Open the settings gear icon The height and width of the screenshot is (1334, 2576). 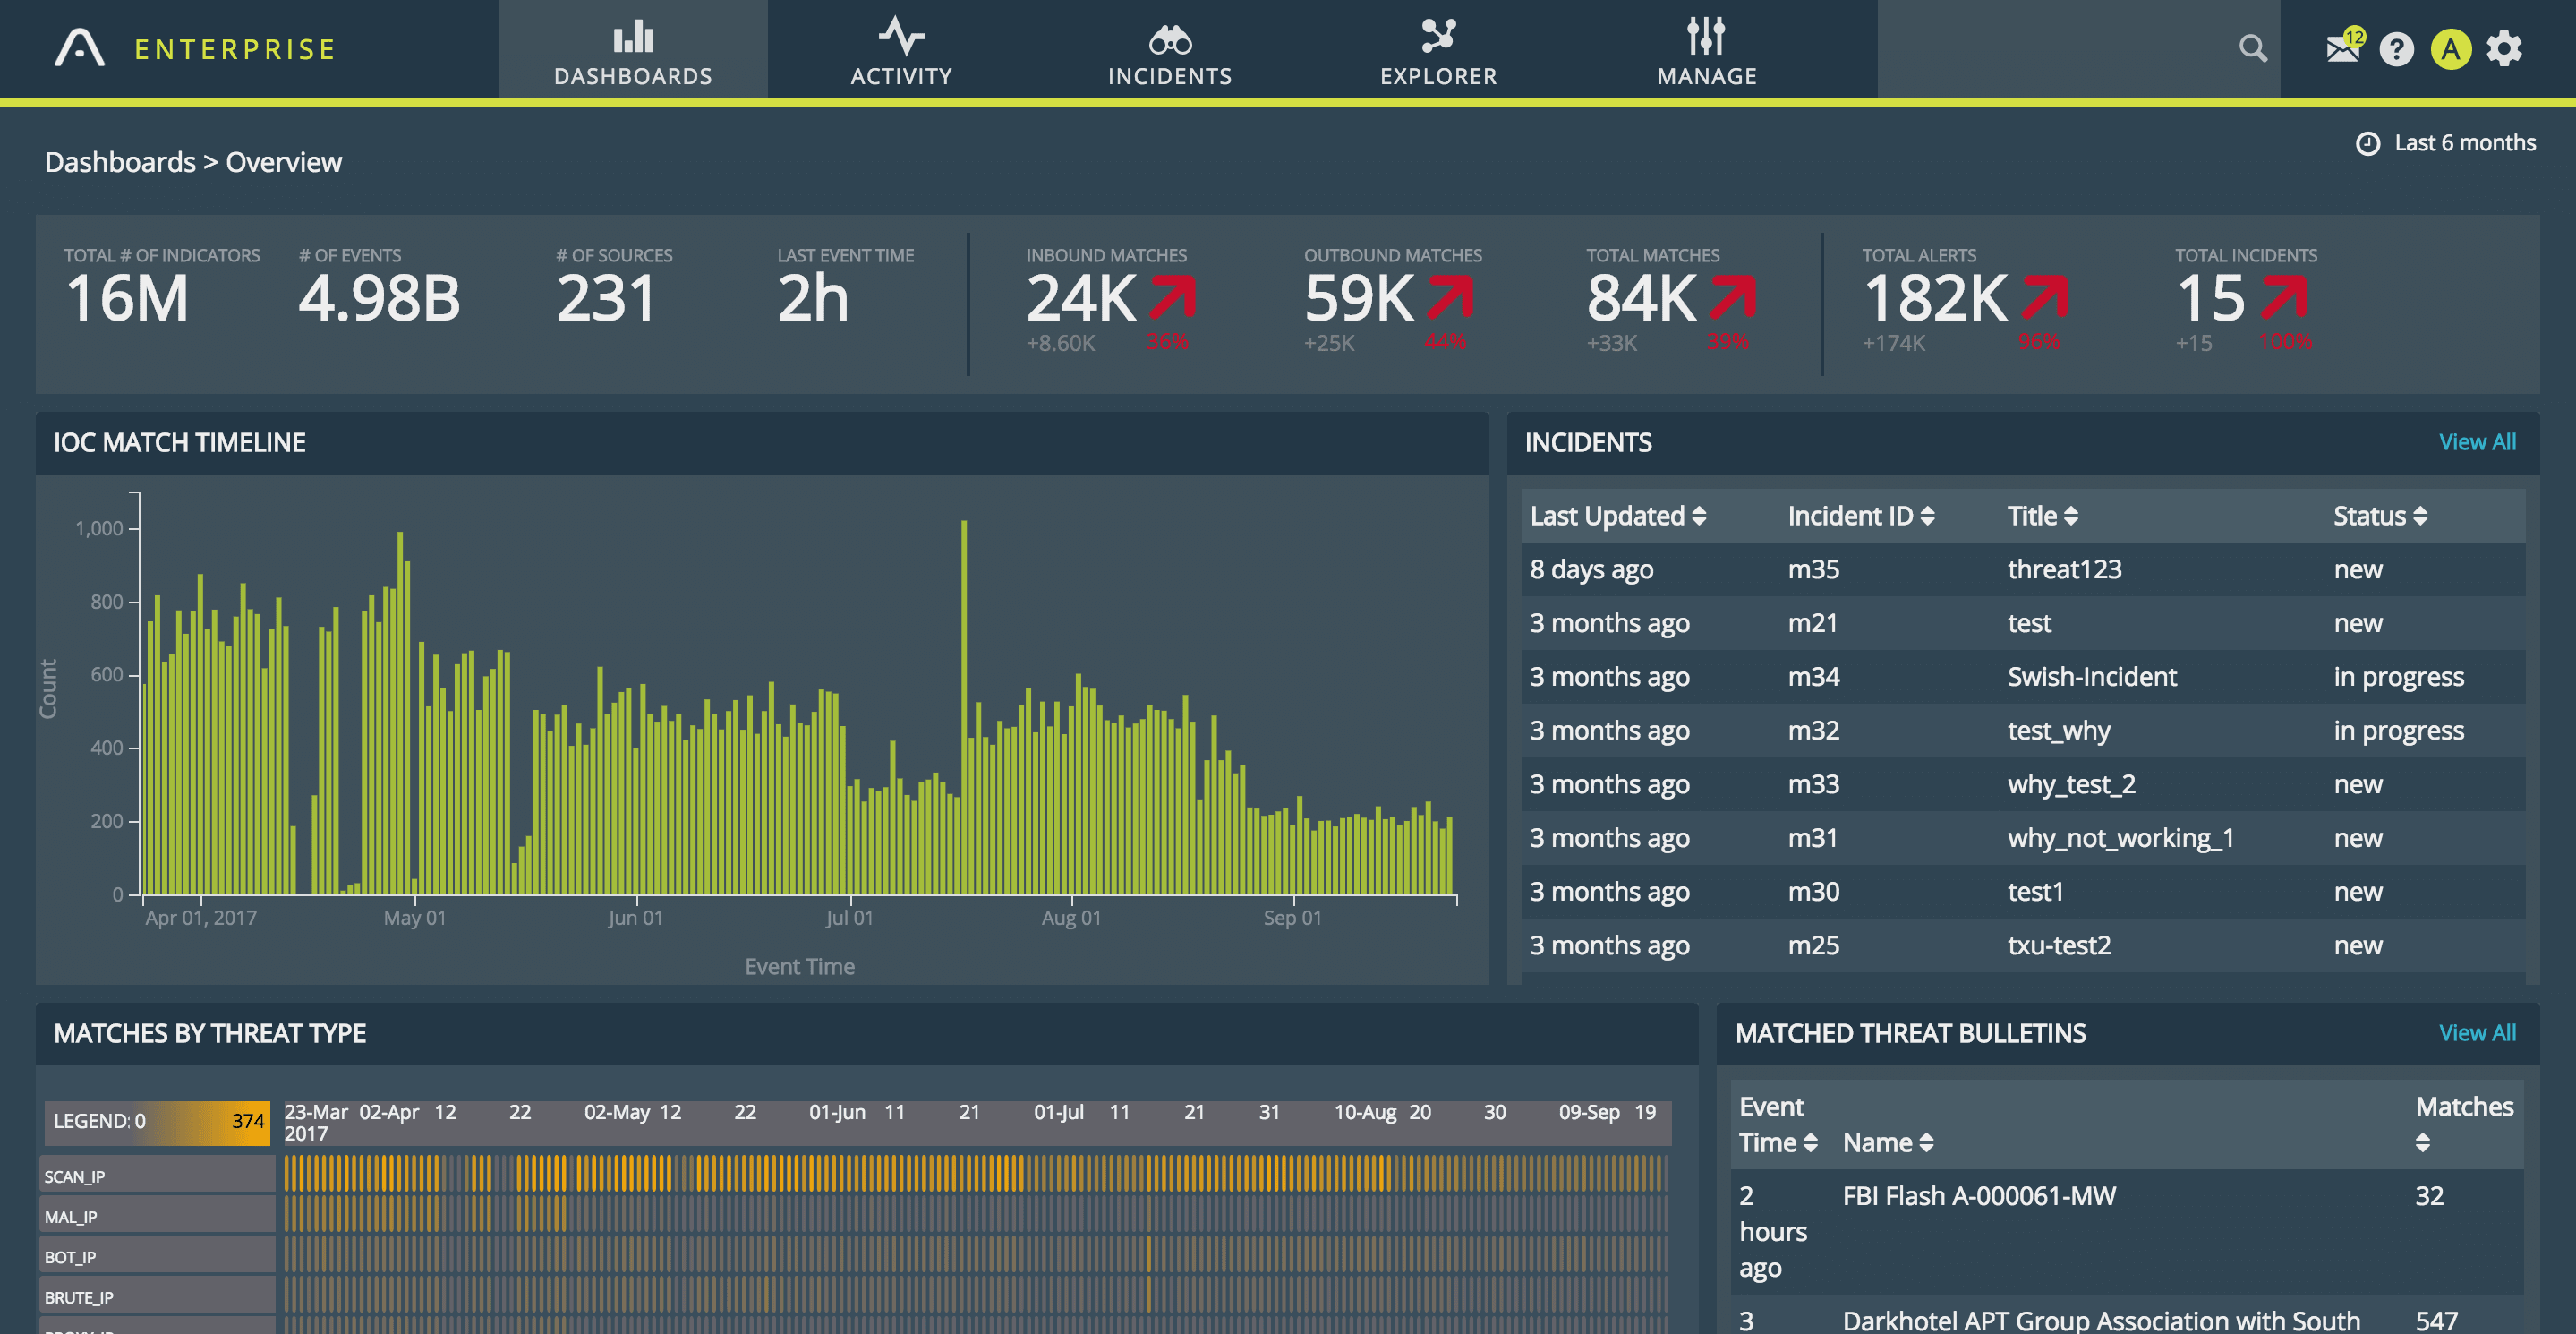[x=2506, y=48]
